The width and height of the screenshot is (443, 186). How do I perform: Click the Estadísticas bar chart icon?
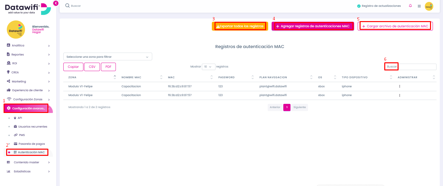tap(8, 171)
